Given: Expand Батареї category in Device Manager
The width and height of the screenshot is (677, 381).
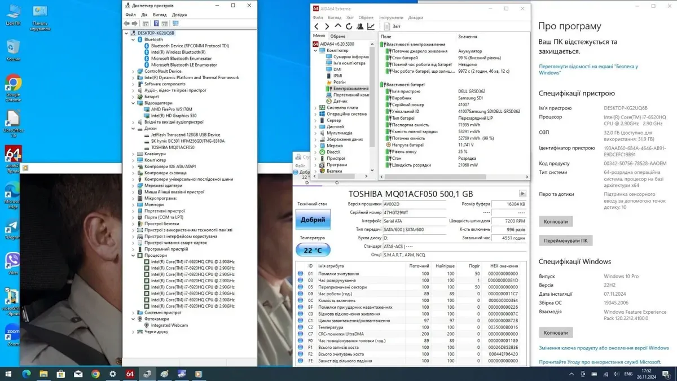Looking at the screenshot, I should click(x=134, y=97).
